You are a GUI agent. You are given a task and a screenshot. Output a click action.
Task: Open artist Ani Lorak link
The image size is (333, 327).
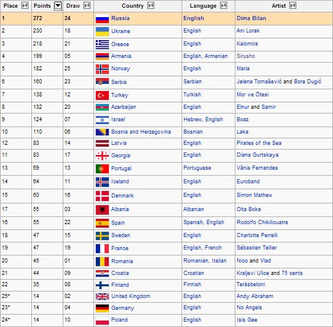[248, 31]
